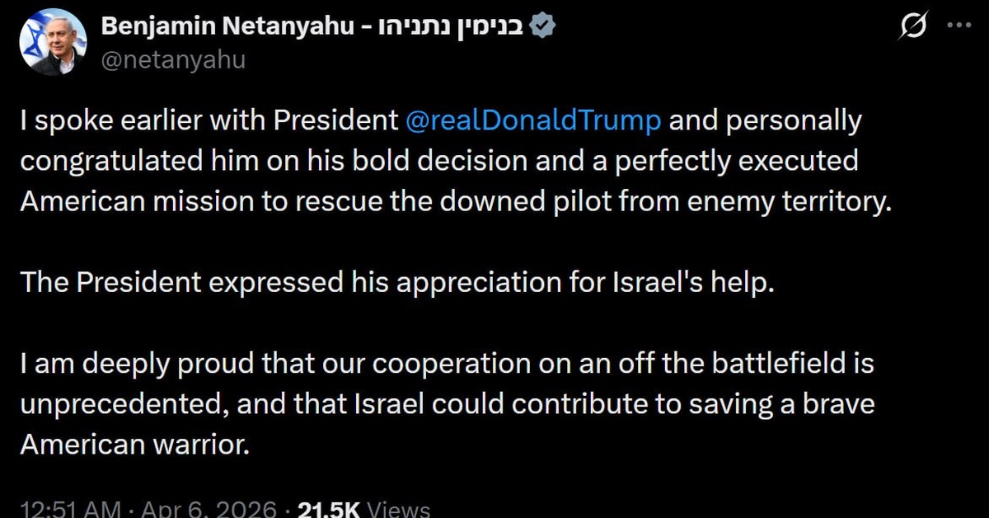Click the line starting "I spoke earlier with President"
This screenshot has height=518, width=989.
(x=213, y=121)
